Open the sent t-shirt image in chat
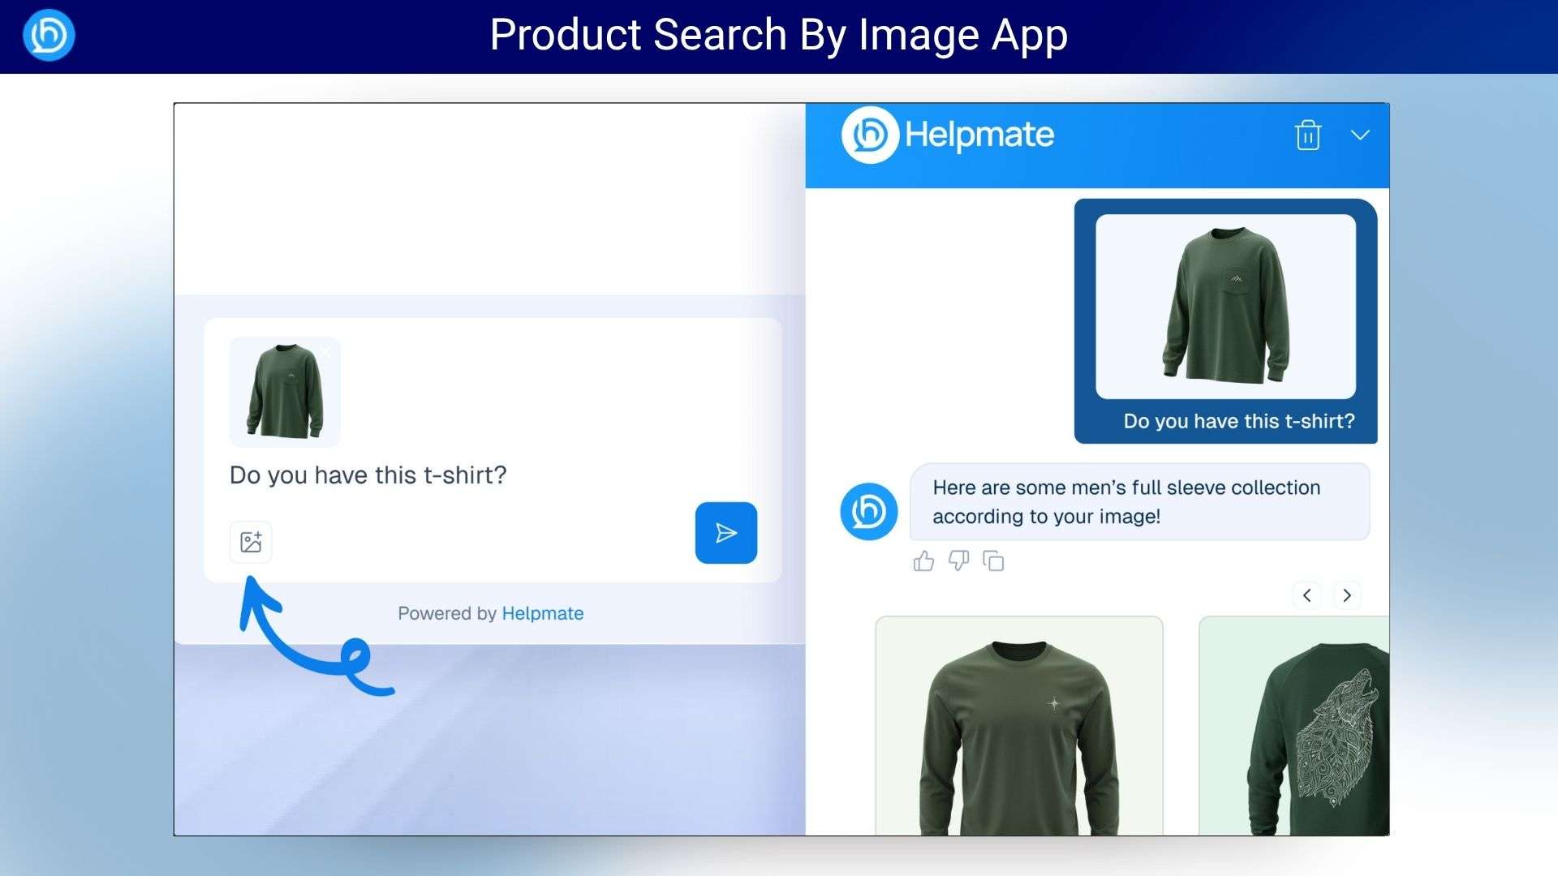Screen dimensions: 1558x876 1225,307
